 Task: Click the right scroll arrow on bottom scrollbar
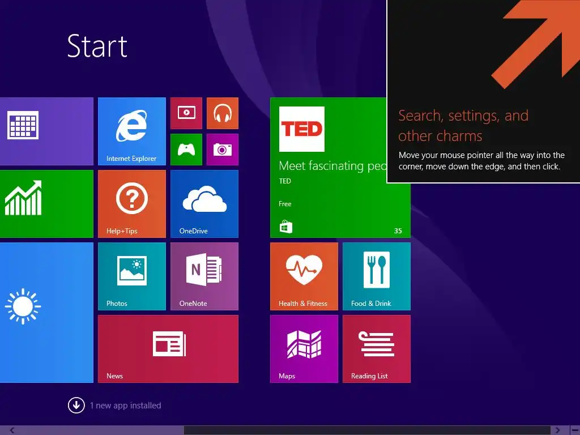(x=557, y=430)
